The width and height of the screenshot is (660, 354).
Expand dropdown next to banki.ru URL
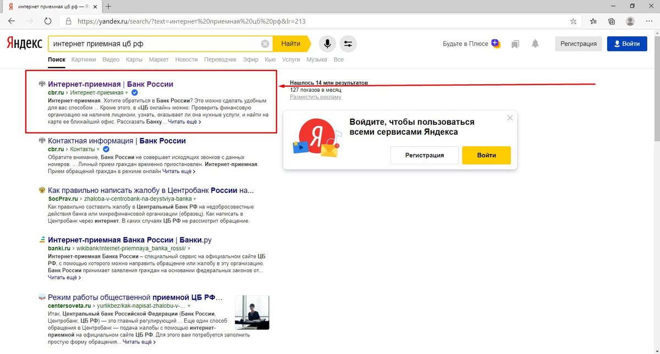pos(189,248)
